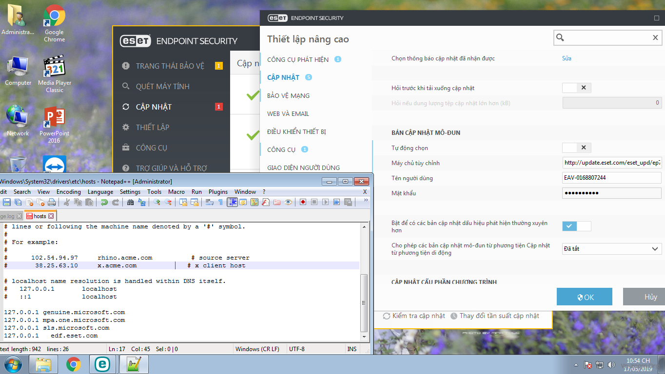Click the OK button

(x=584, y=297)
